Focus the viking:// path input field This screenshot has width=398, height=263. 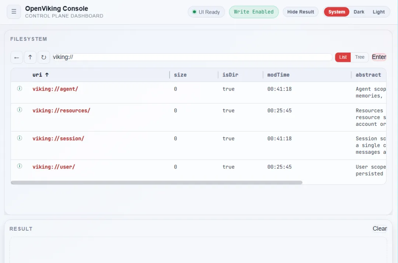coord(192,57)
